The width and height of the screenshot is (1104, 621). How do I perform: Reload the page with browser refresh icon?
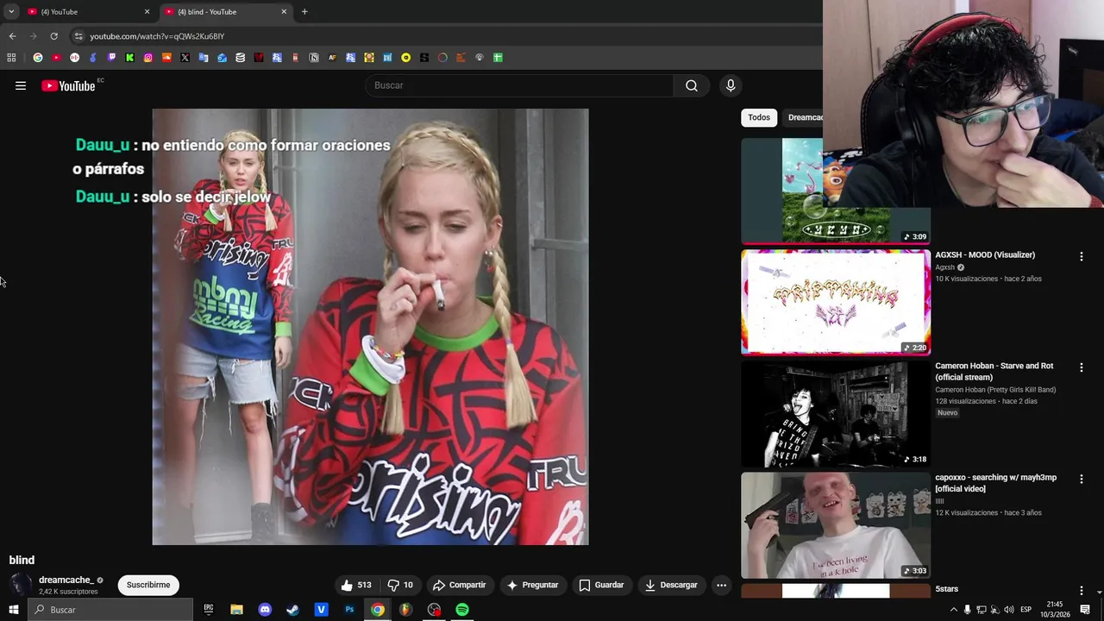(53, 36)
